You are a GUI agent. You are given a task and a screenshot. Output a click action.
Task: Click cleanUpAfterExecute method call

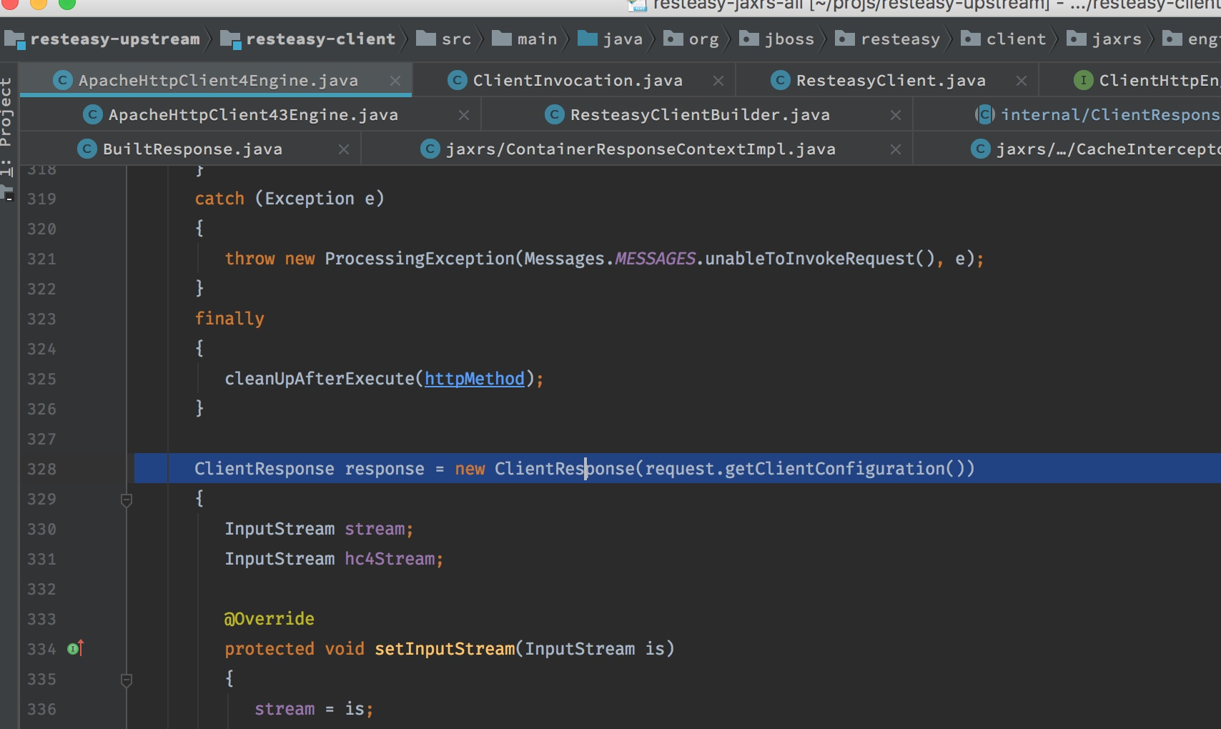coord(320,379)
